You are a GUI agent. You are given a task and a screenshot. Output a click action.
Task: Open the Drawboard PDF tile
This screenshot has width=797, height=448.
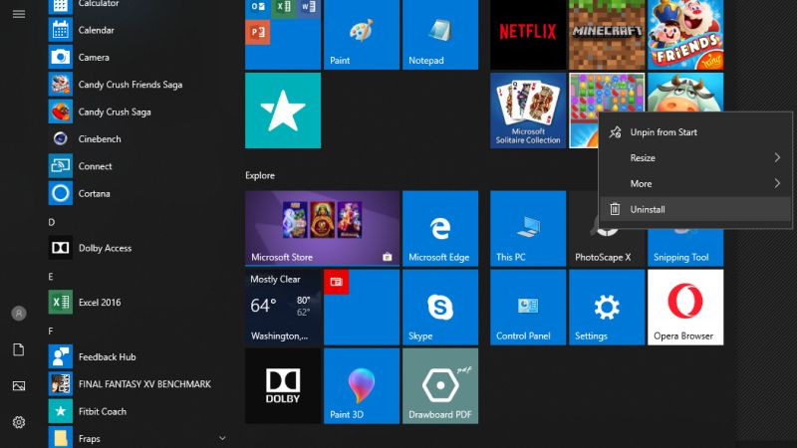tap(440, 386)
